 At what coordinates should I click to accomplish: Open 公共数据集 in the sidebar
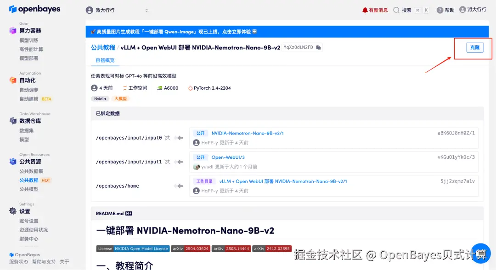31,171
